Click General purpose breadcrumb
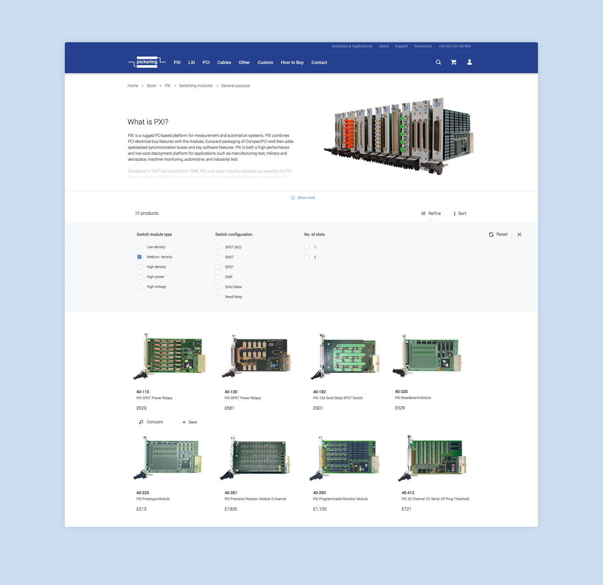This screenshot has height=585, width=603. 235,86
